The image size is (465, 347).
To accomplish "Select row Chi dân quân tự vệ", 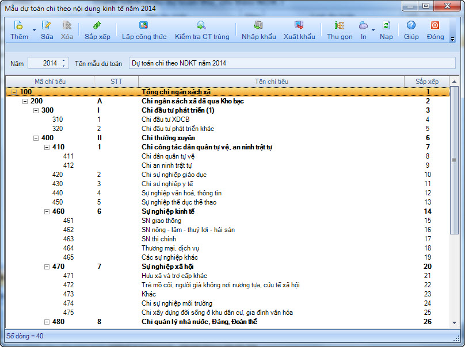I will [227, 156].
